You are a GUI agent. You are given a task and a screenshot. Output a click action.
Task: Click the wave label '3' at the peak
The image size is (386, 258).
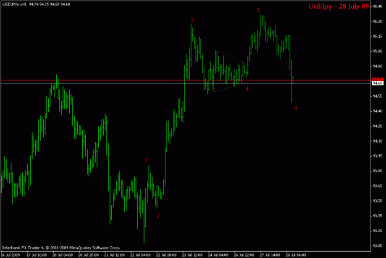pos(192,20)
